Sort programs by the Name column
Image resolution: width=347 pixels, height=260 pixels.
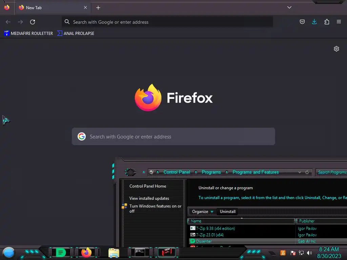pyautogui.click(x=241, y=221)
